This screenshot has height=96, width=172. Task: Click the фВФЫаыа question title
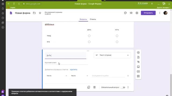pyautogui.click(x=49, y=25)
